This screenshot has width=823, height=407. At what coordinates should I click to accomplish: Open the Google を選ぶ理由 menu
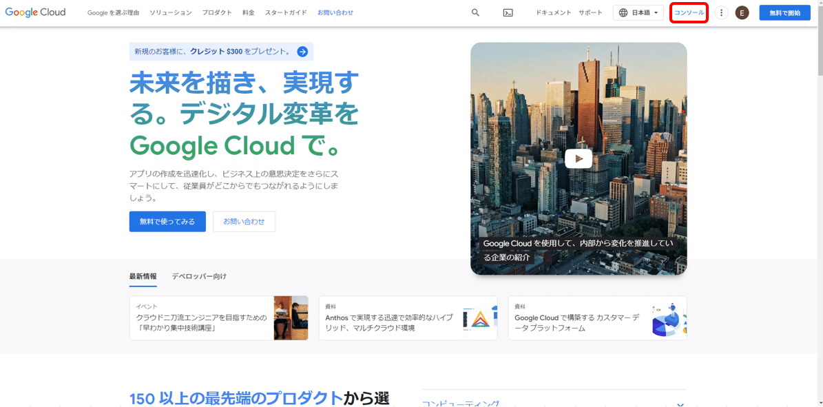pyautogui.click(x=113, y=12)
